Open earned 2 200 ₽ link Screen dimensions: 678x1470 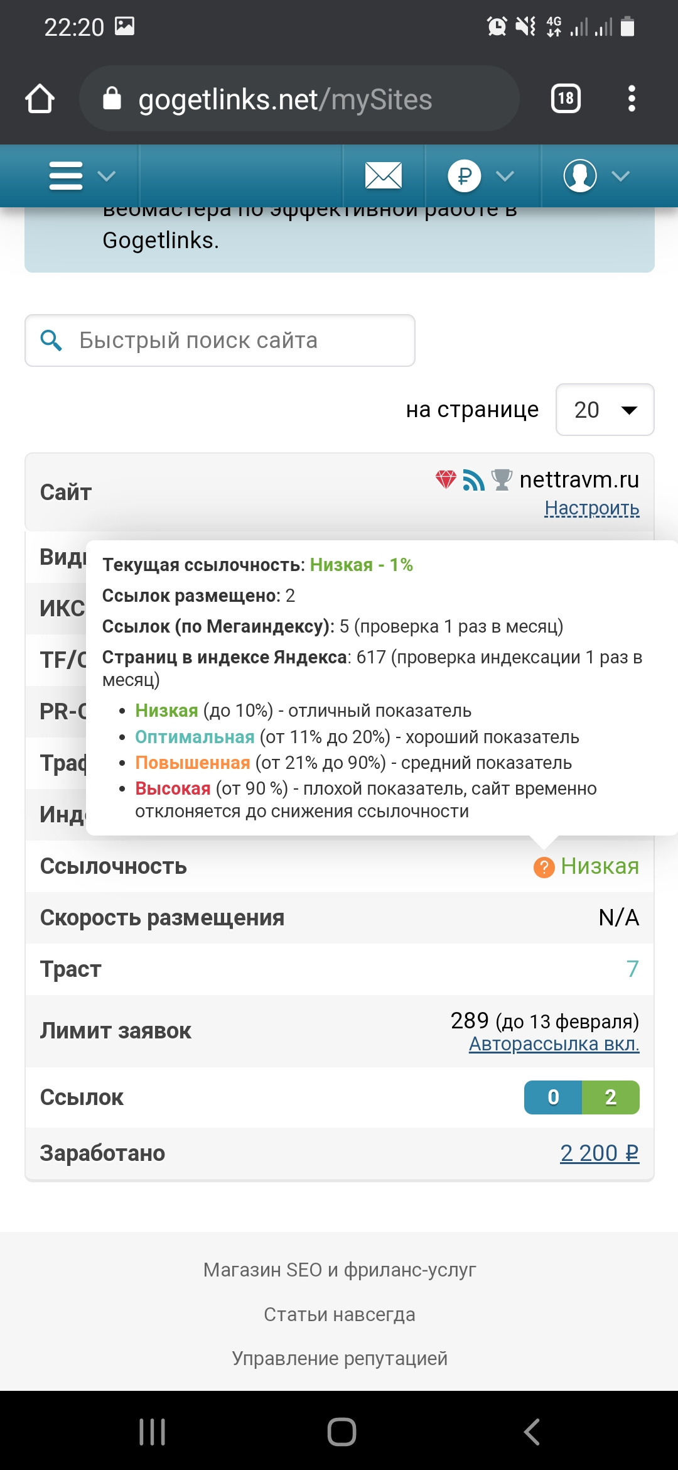point(599,1153)
